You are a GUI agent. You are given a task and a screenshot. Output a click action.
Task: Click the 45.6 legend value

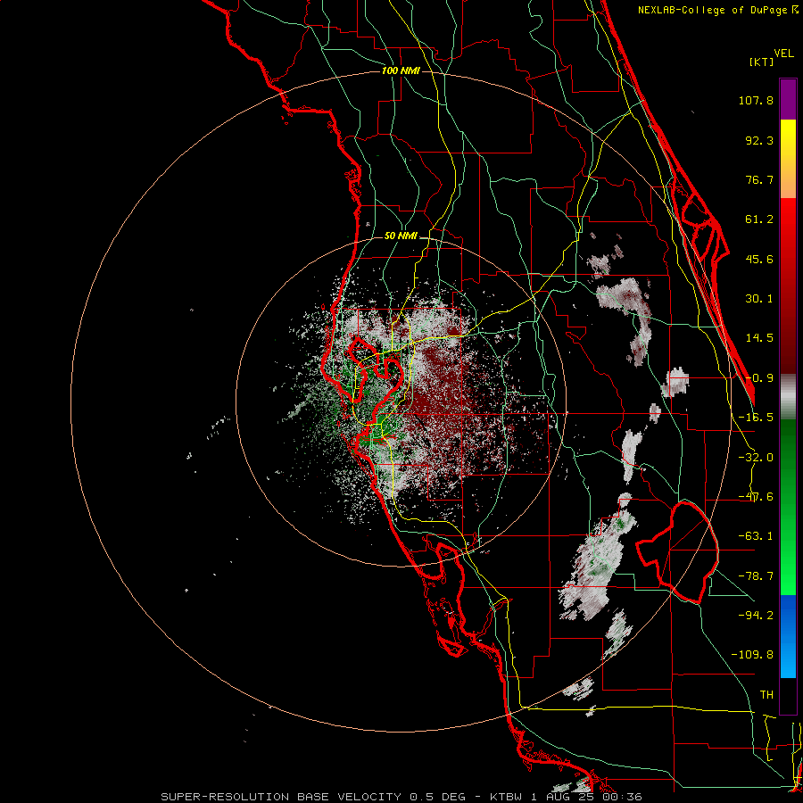pyautogui.click(x=759, y=259)
